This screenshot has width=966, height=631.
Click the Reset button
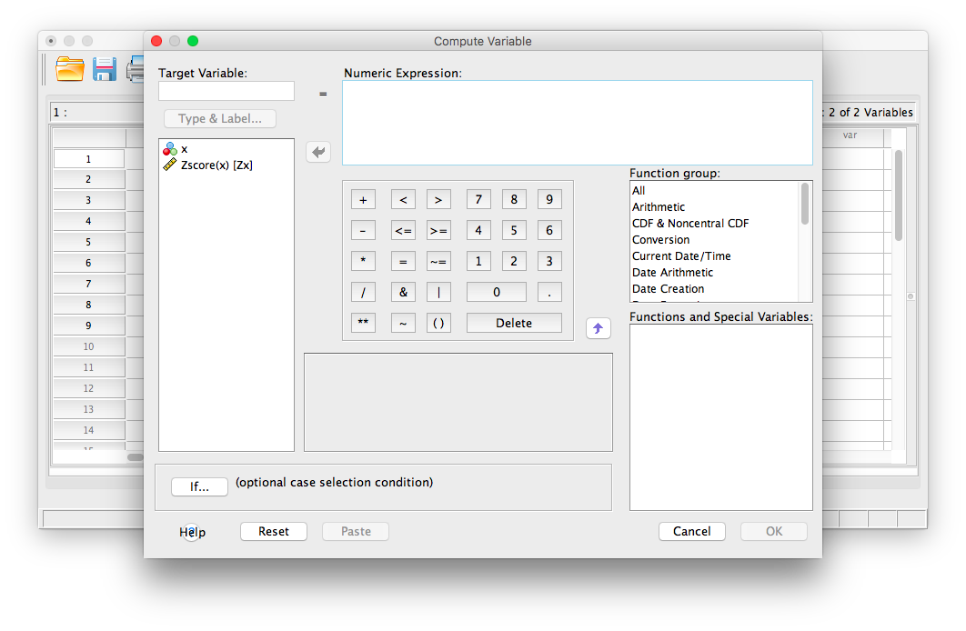click(273, 532)
